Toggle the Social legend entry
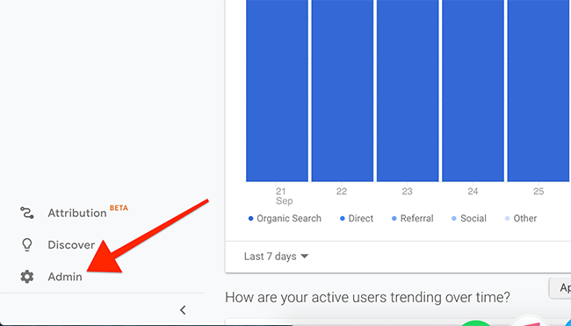 469,219
